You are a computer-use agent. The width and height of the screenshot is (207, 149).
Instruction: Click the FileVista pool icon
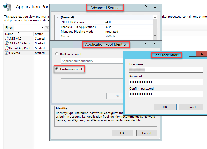coord(7,53)
